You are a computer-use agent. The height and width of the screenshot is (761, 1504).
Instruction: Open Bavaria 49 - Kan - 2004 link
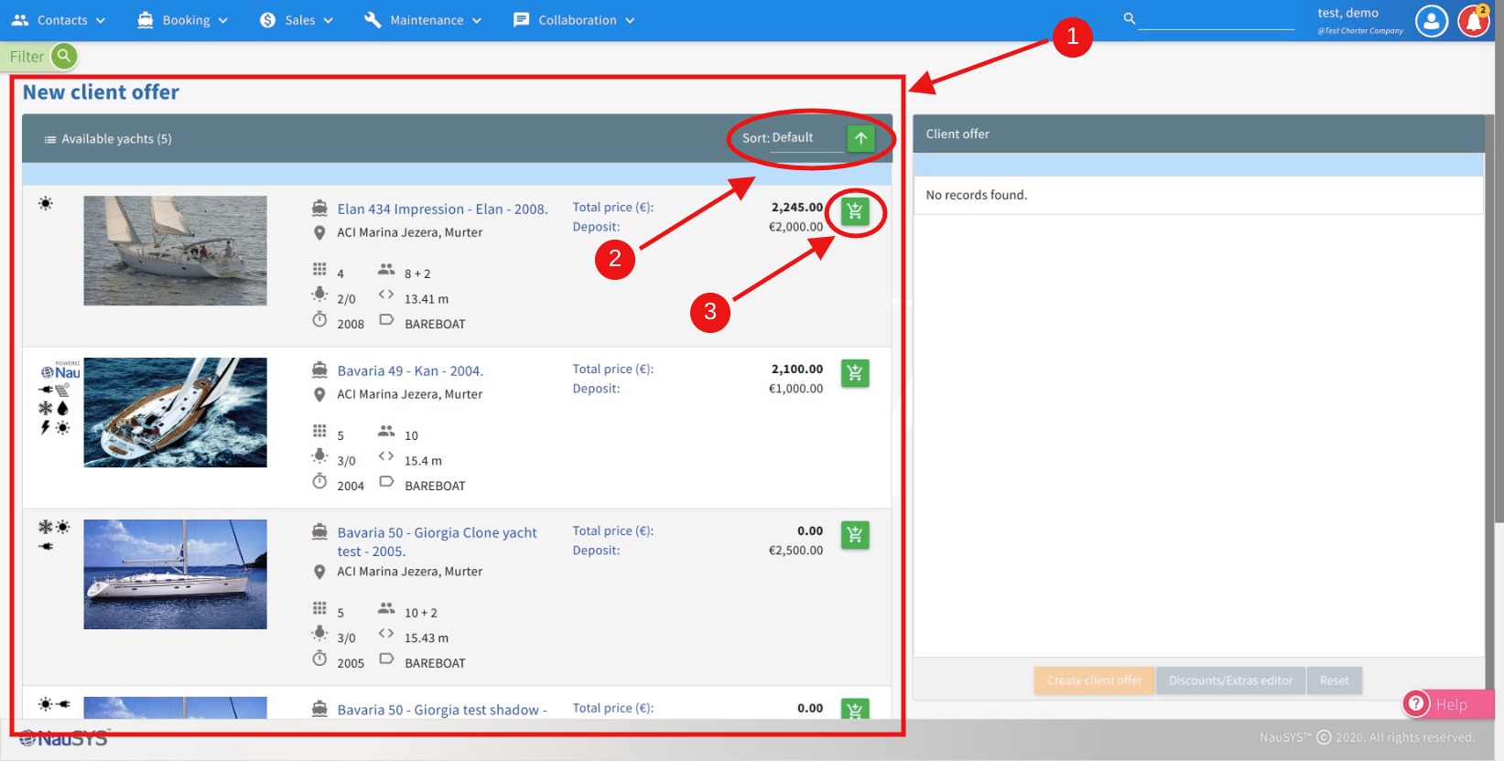click(410, 371)
